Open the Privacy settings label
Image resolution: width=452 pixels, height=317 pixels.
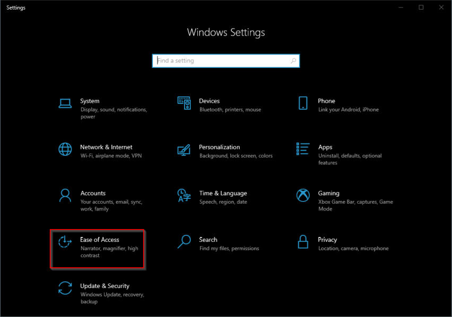[327, 240]
